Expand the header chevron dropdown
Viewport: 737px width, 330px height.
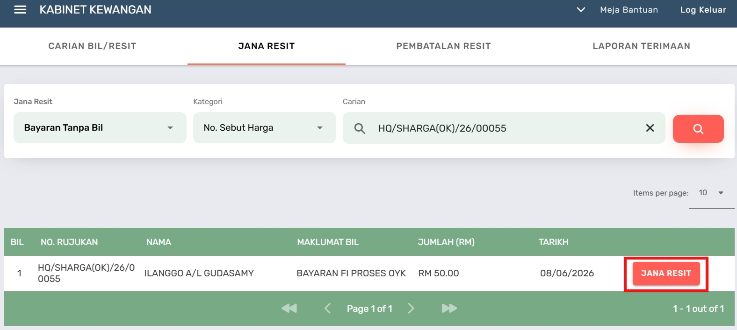pyautogui.click(x=581, y=10)
